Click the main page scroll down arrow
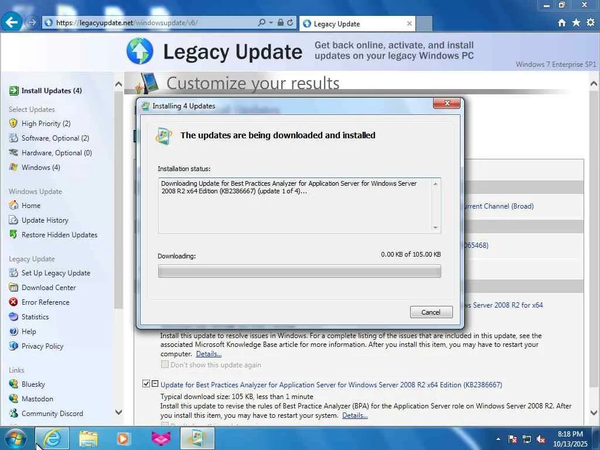Screen dimensions: 600x450 coord(594,412)
